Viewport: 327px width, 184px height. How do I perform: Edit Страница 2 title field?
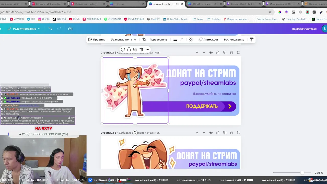[x=139, y=53]
